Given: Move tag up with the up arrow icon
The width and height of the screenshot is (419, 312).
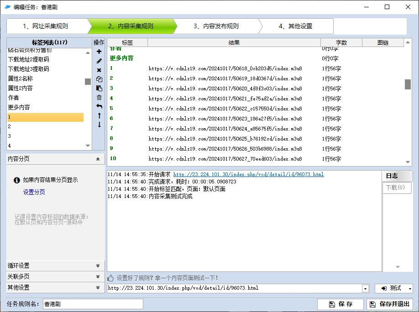Looking at the screenshot, I should [99, 116].
